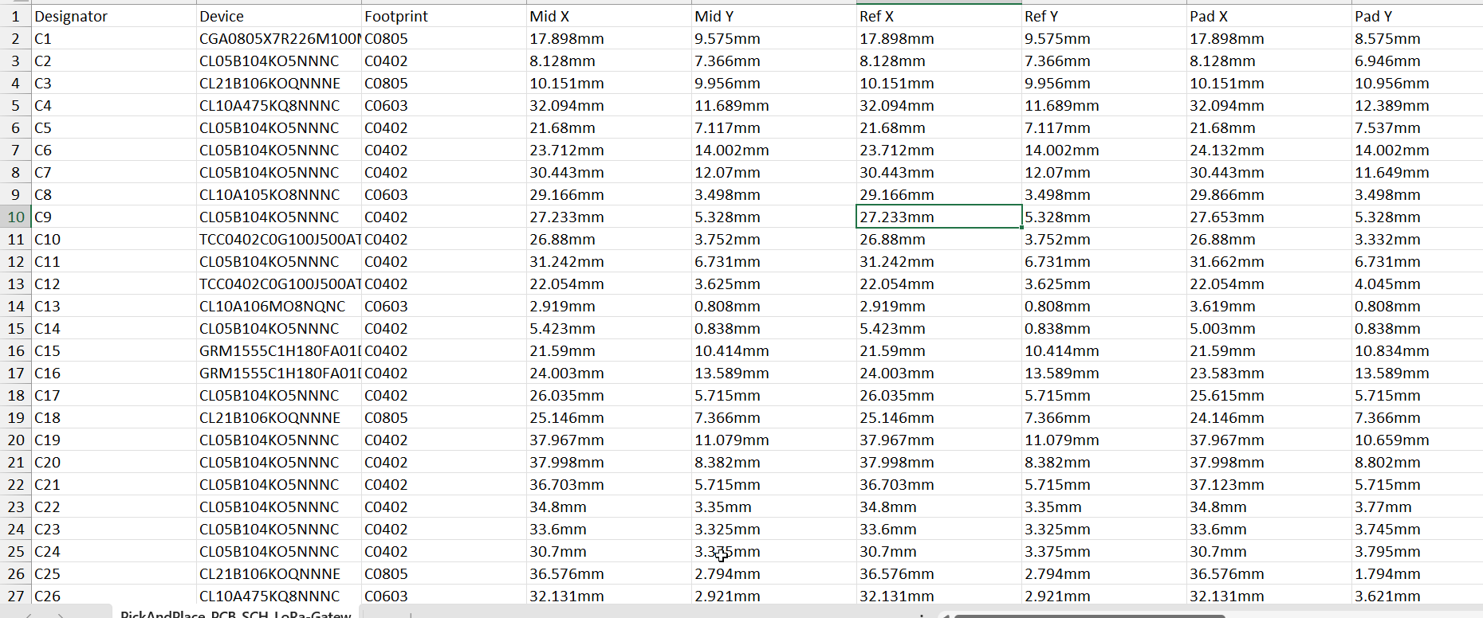Select Pad Y value 6.946mm for C2

coord(1417,61)
